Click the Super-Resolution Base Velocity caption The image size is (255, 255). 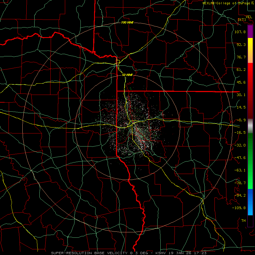pyautogui.click(x=129, y=253)
